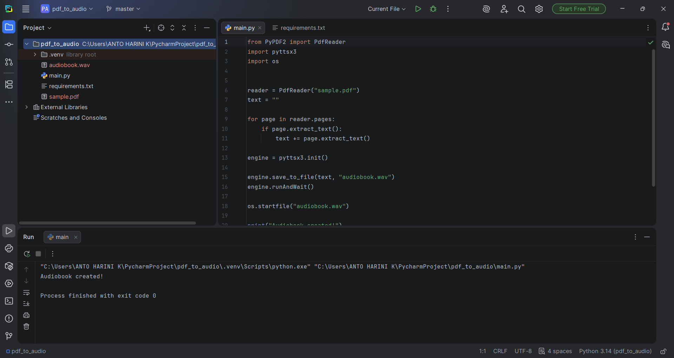Screen dimensions: 674x358
Task: Print the Run console output
Action: coord(26,315)
